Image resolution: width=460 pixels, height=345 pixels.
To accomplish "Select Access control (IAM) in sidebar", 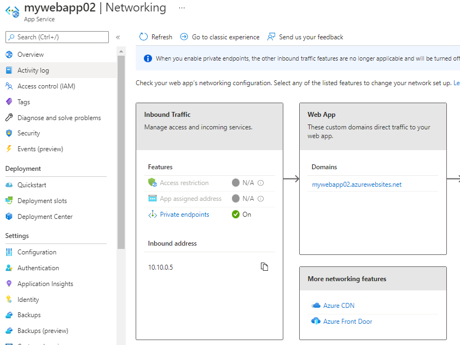I will [46, 86].
